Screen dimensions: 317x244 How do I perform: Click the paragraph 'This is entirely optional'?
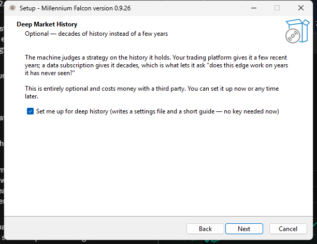click(152, 92)
